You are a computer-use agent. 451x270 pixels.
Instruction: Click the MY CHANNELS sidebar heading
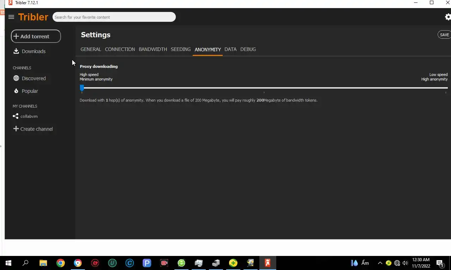[x=25, y=106]
